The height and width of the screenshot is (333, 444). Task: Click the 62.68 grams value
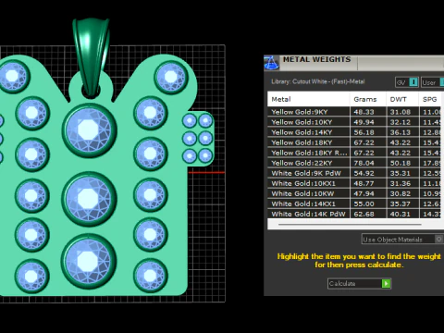point(364,214)
